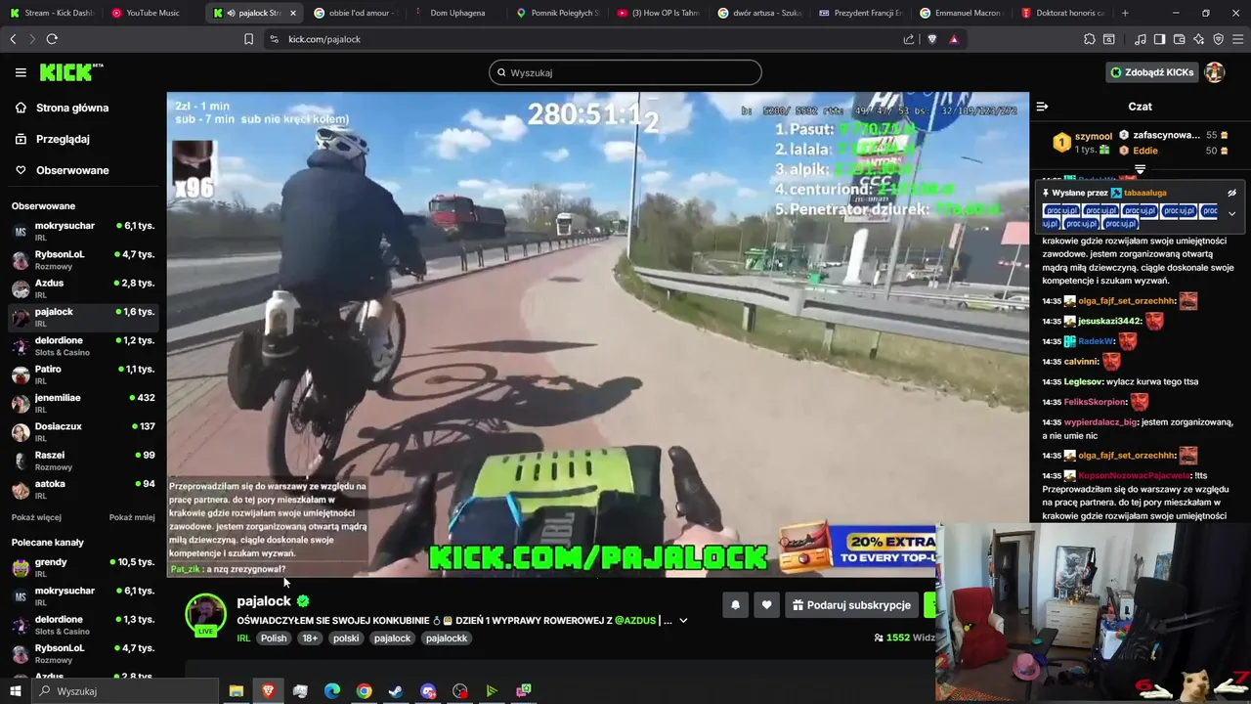Open Obserwowane in sidebar

(x=72, y=170)
